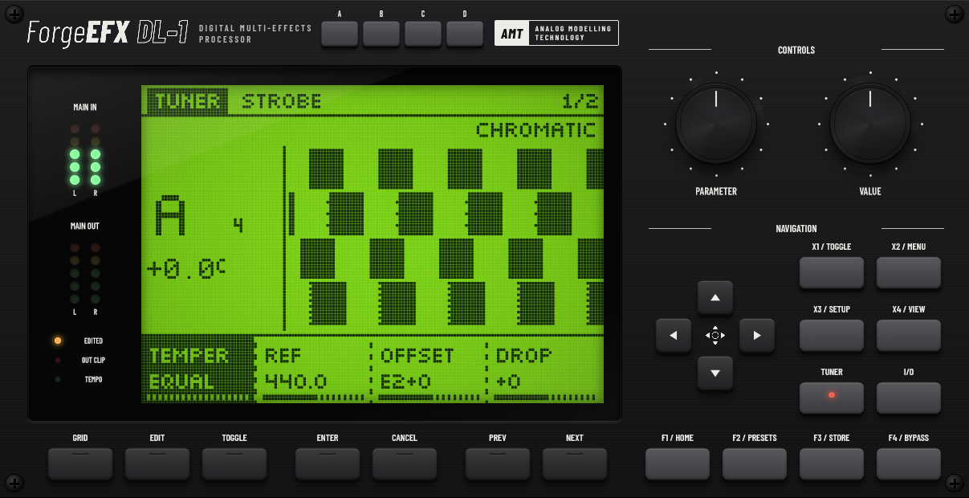Image resolution: width=969 pixels, height=498 pixels.
Task: Select the REF 440.0 parameter cell
Action: pyautogui.click(x=314, y=369)
